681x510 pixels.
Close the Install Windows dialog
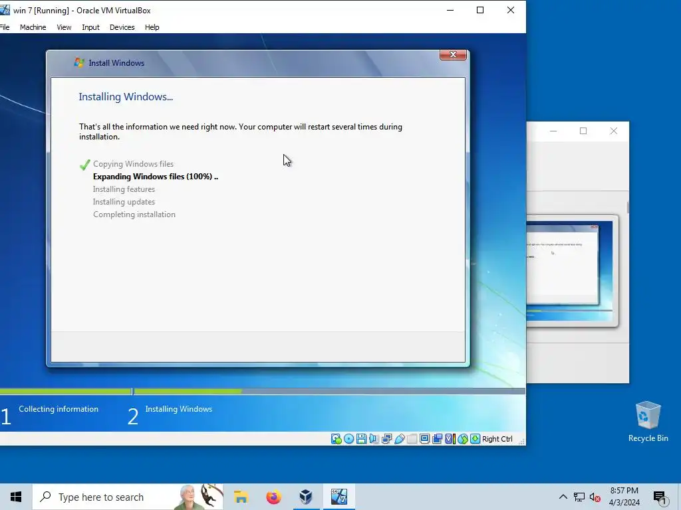pyautogui.click(x=453, y=54)
